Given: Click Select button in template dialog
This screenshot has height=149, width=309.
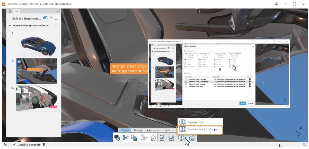Looking at the screenshot, I should tap(243, 103).
